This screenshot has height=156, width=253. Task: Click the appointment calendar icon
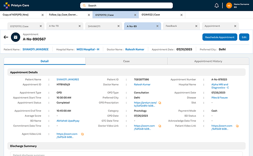[x=16, y=37]
